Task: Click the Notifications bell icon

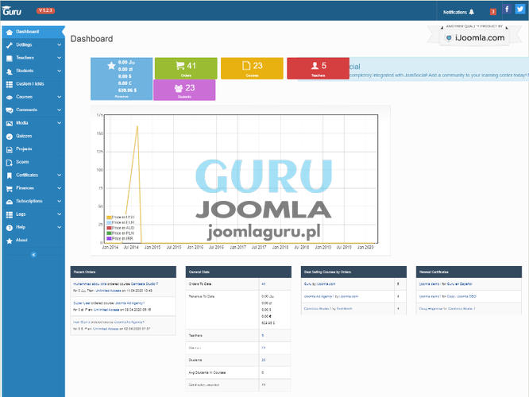Action: [x=472, y=12]
